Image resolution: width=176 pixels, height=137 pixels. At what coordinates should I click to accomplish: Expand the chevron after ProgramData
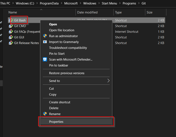click(61, 3)
